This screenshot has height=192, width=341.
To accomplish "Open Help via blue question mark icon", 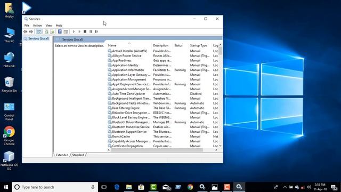I will pyautogui.click(x=60, y=31).
